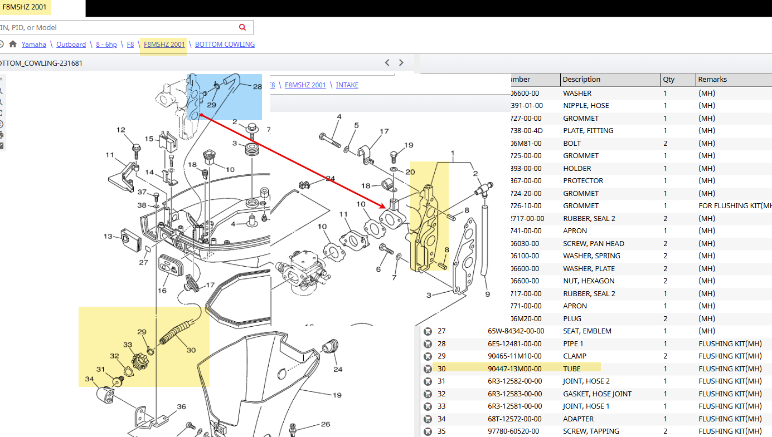Select part number 65W-84342-00-00
772x437 pixels.
(x=516, y=331)
